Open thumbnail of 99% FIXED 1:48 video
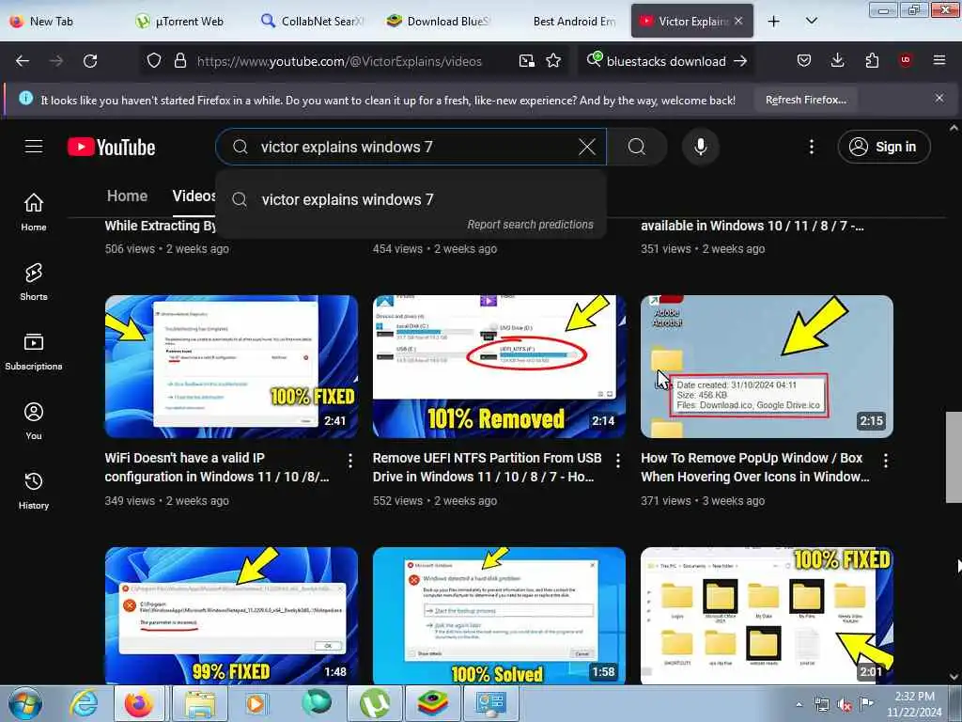The height and width of the screenshot is (722, 962). [x=231, y=616]
